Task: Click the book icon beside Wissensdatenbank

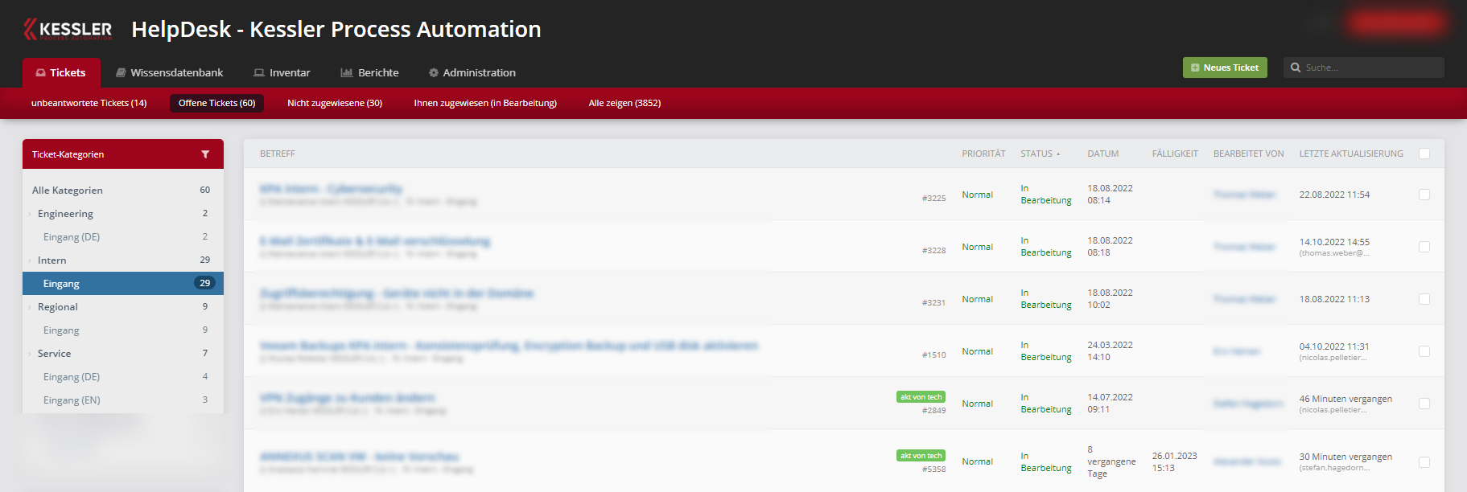Action: [x=121, y=72]
